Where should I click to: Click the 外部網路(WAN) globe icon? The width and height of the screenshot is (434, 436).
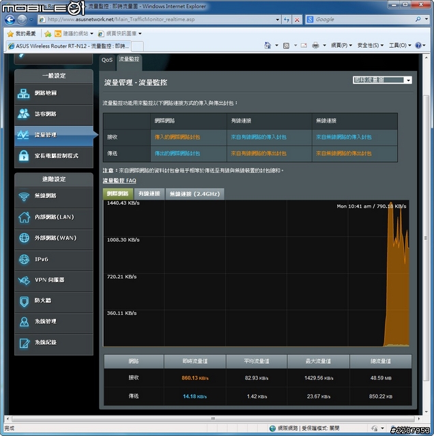24,238
